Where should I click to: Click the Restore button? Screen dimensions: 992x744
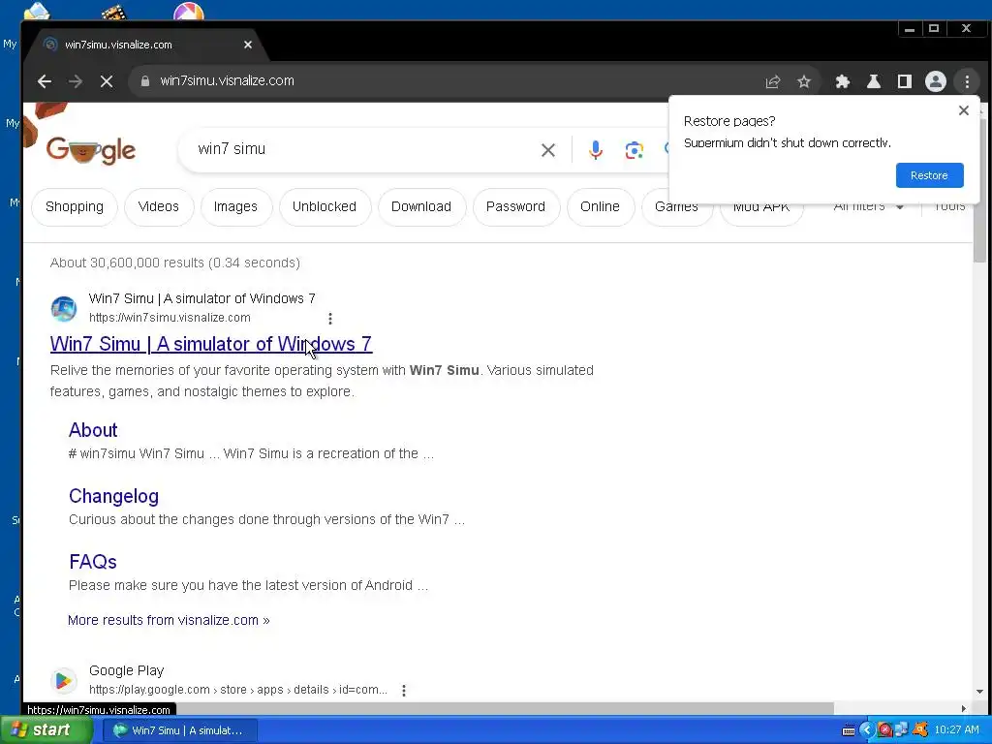pos(929,175)
